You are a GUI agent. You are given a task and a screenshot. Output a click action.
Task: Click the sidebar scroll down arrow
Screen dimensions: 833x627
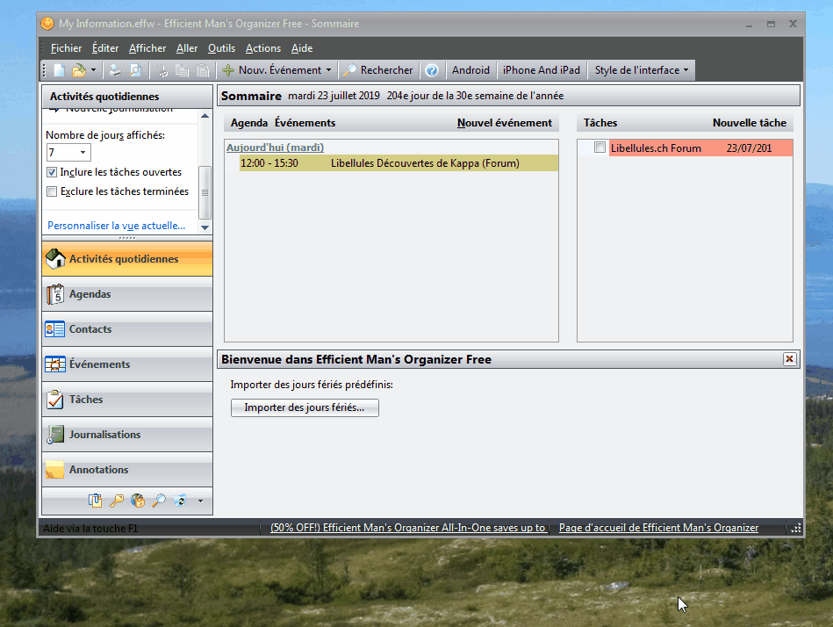pyautogui.click(x=205, y=227)
